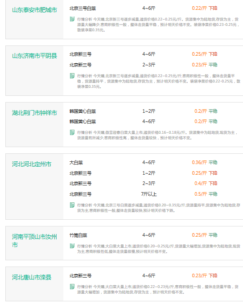Screen dimensions: 243x304
Task: Click analysis icon in 山东泰安市肥城市 card
Action: 72,19
